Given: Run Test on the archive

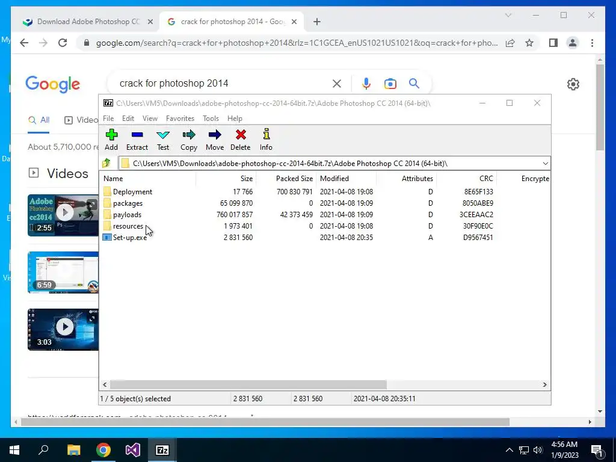Looking at the screenshot, I should pos(163,140).
